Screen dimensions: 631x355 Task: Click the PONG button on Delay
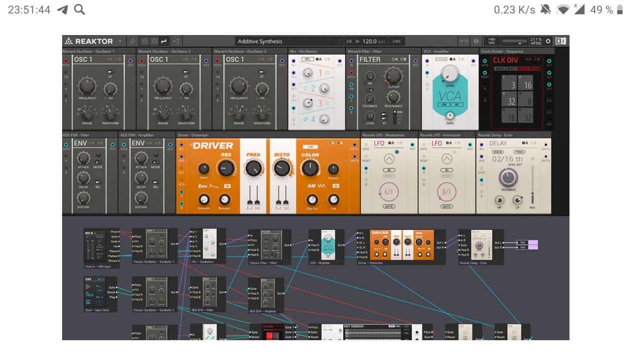click(520, 152)
